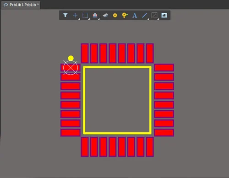229x178 pixels.
Task: Select the Place 3D Body tool
Action: click(105, 15)
